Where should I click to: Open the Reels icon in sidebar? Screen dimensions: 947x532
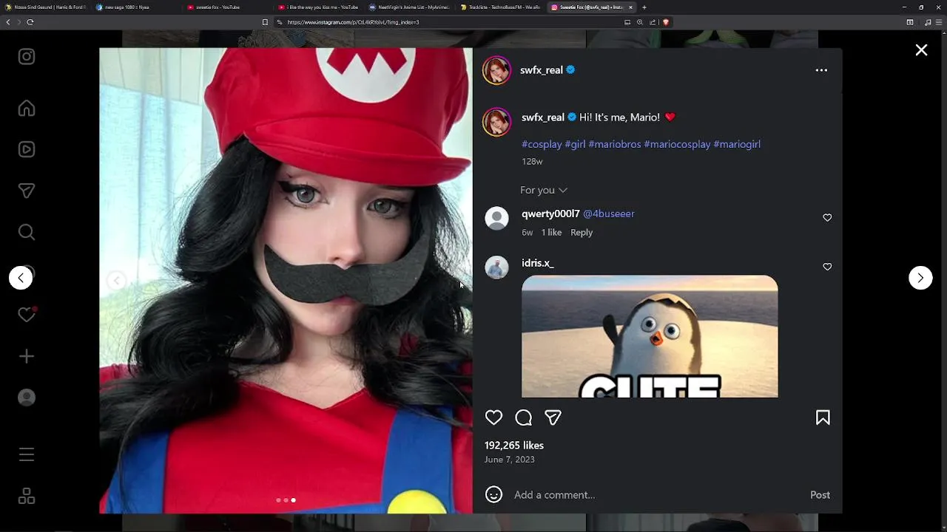[27, 149]
